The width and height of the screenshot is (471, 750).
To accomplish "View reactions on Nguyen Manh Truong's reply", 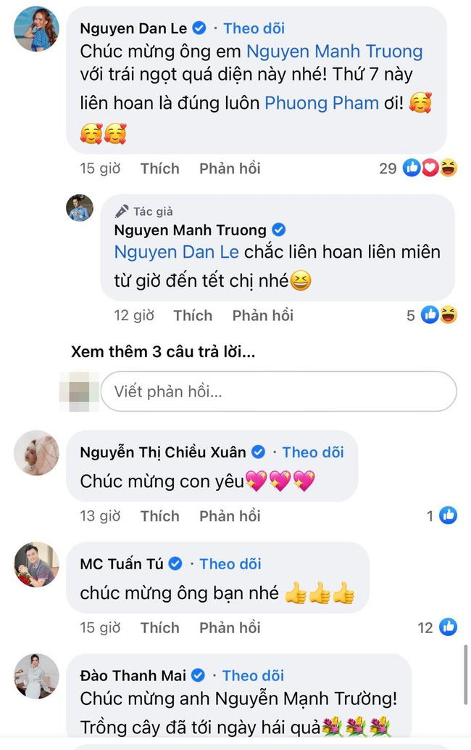I will (x=438, y=315).
